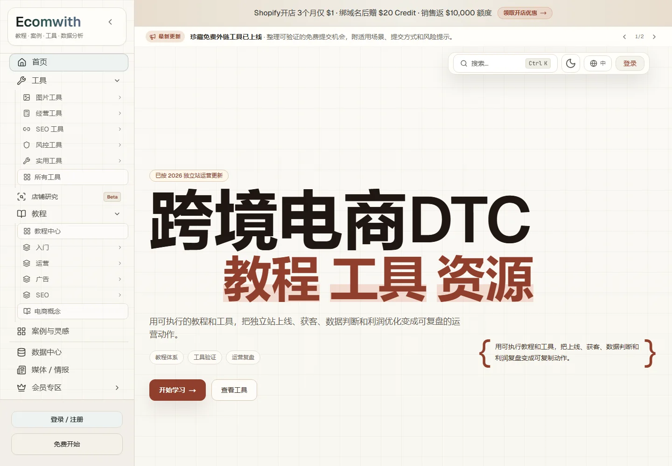Open the 所有工具 menu item

click(73, 177)
